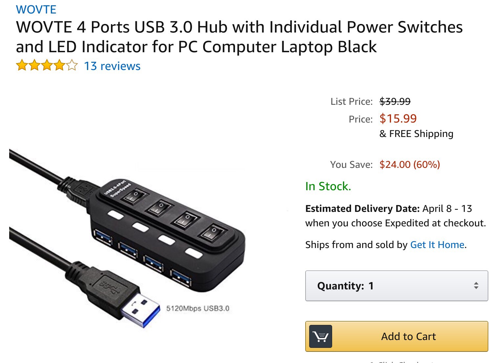
Task: Click the Quantity up-down arrows
Action: (476, 285)
